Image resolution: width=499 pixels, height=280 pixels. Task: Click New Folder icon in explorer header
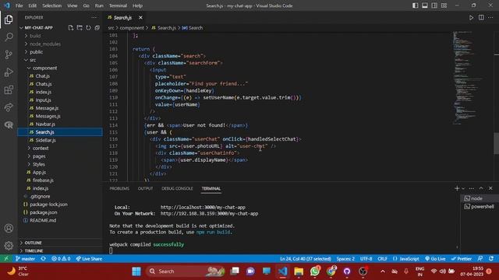pos(80,28)
